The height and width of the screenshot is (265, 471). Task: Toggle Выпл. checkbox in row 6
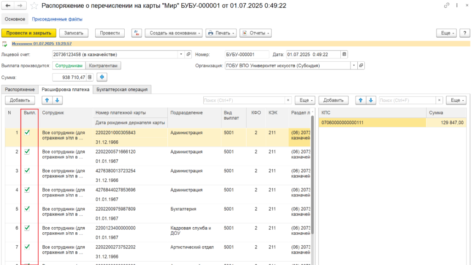click(x=27, y=228)
